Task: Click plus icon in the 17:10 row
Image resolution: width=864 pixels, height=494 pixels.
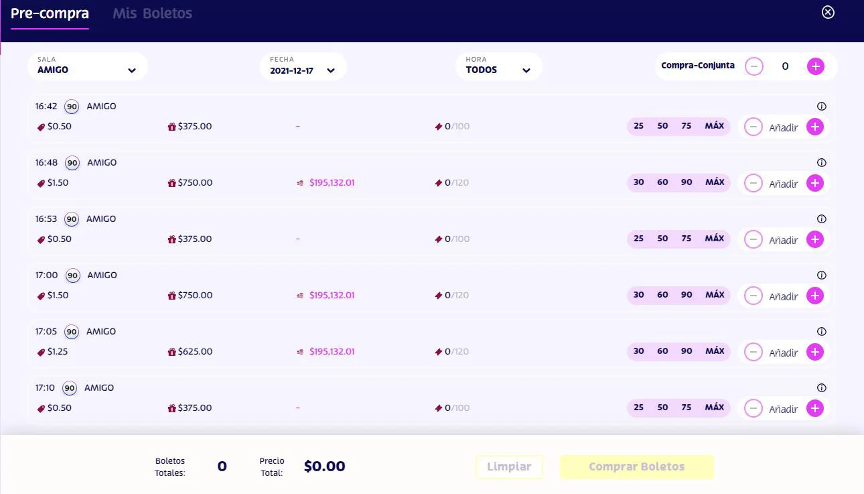Action: tap(814, 408)
